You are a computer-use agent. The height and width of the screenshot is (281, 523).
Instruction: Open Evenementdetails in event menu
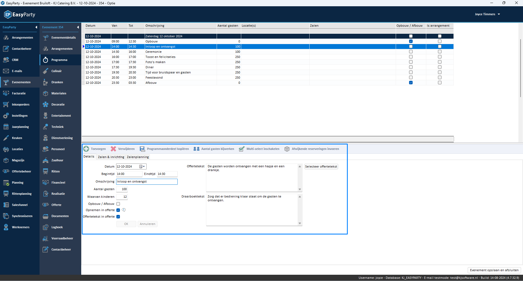[60, 38]
